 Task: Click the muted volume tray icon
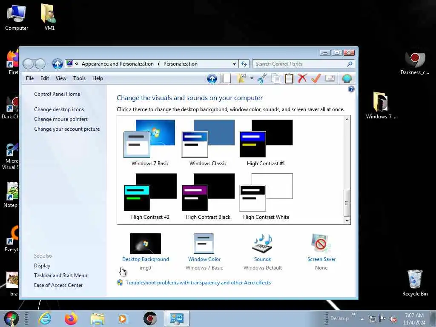point(393,319)
